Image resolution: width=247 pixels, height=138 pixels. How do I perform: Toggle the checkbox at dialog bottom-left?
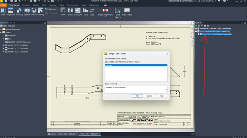point(107,96)
